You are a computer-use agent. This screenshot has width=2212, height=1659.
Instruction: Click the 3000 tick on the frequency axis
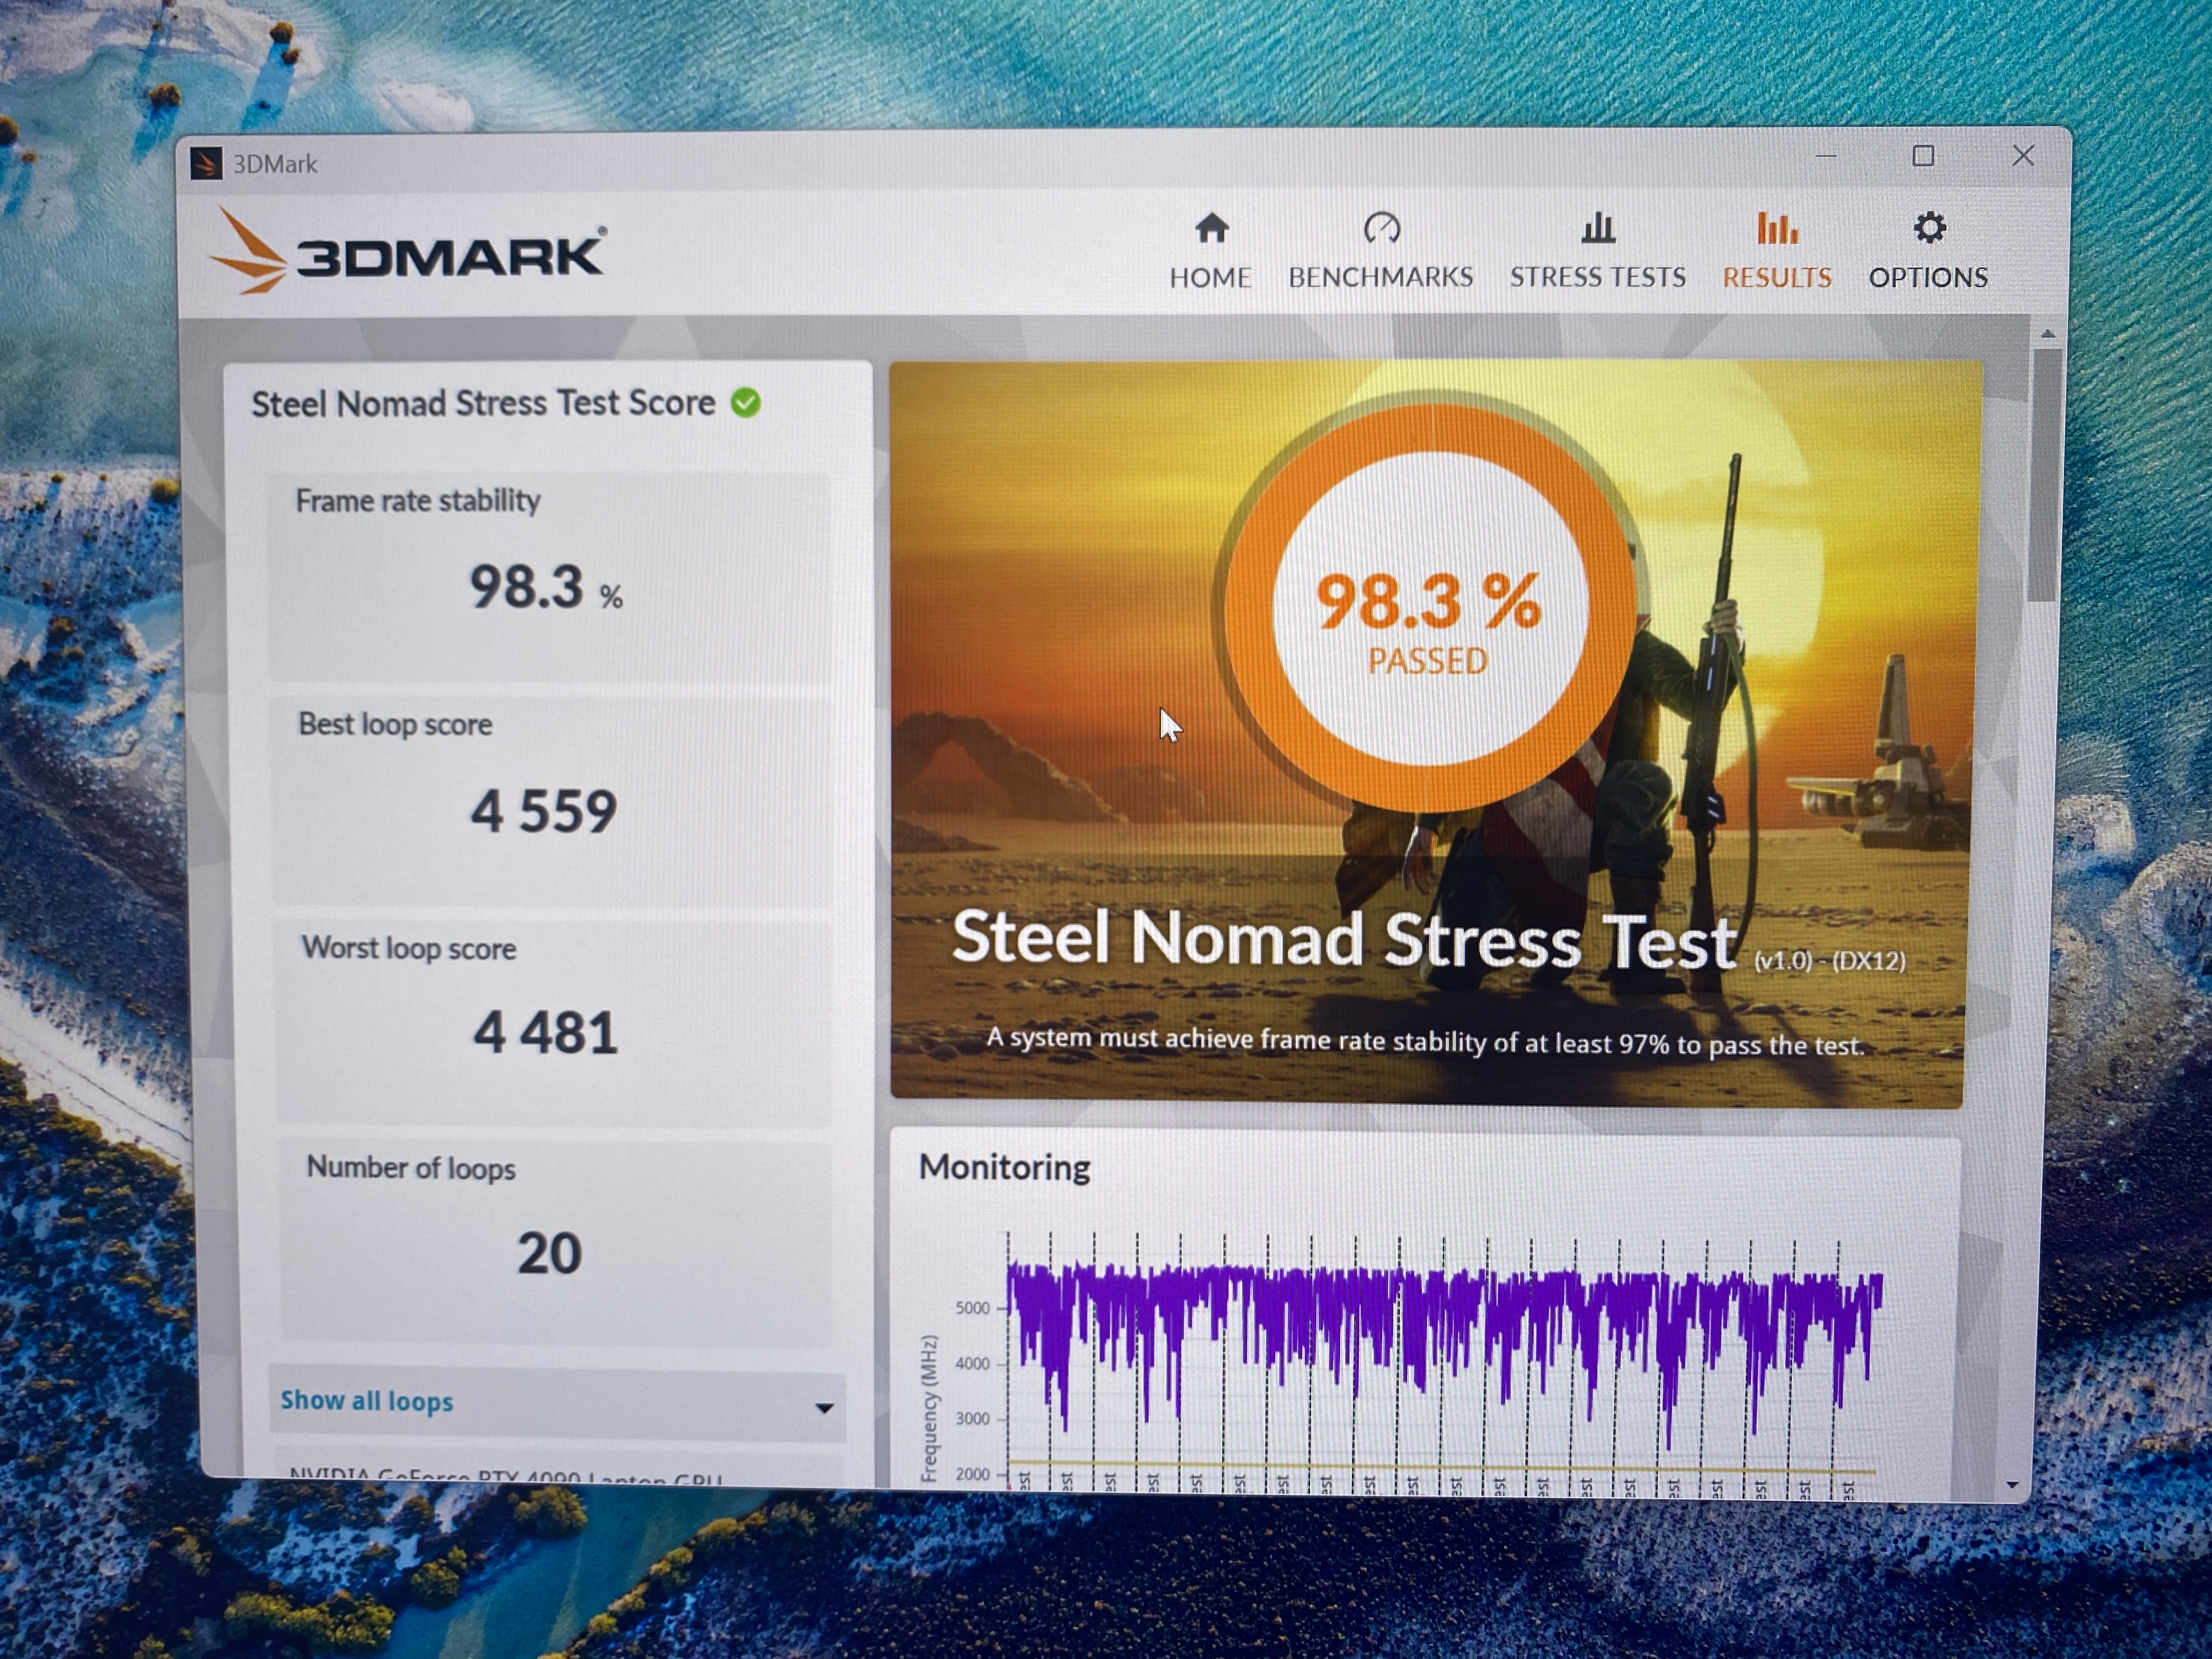pos(973,1419)
